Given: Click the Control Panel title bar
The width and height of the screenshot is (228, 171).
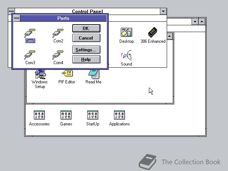Looking at the screenshot, I should click(87, 11).
